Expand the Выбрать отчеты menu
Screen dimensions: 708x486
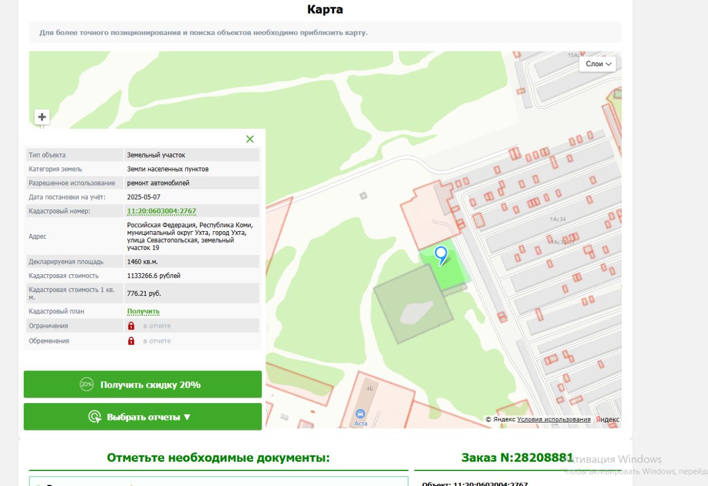tap(143, 417)
